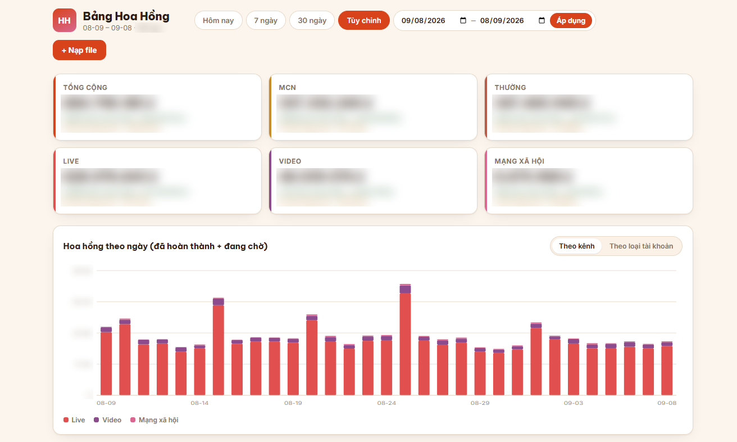Image resolution: width=737 pixels, height=442 pixels.
Task: Click the HH logo badge
Action: pos(65,20)
